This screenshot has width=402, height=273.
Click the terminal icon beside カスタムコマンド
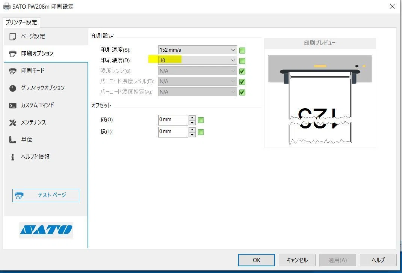(12, 105)
